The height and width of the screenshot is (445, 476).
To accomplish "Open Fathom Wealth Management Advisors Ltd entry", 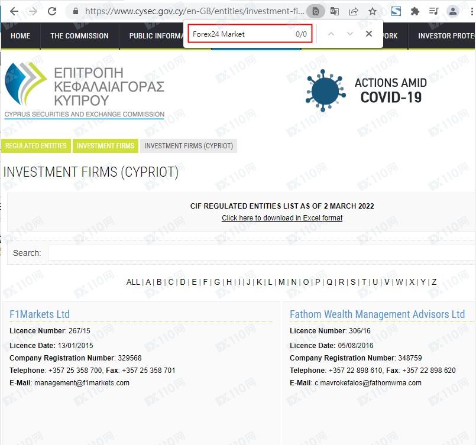I will [377, 314].
